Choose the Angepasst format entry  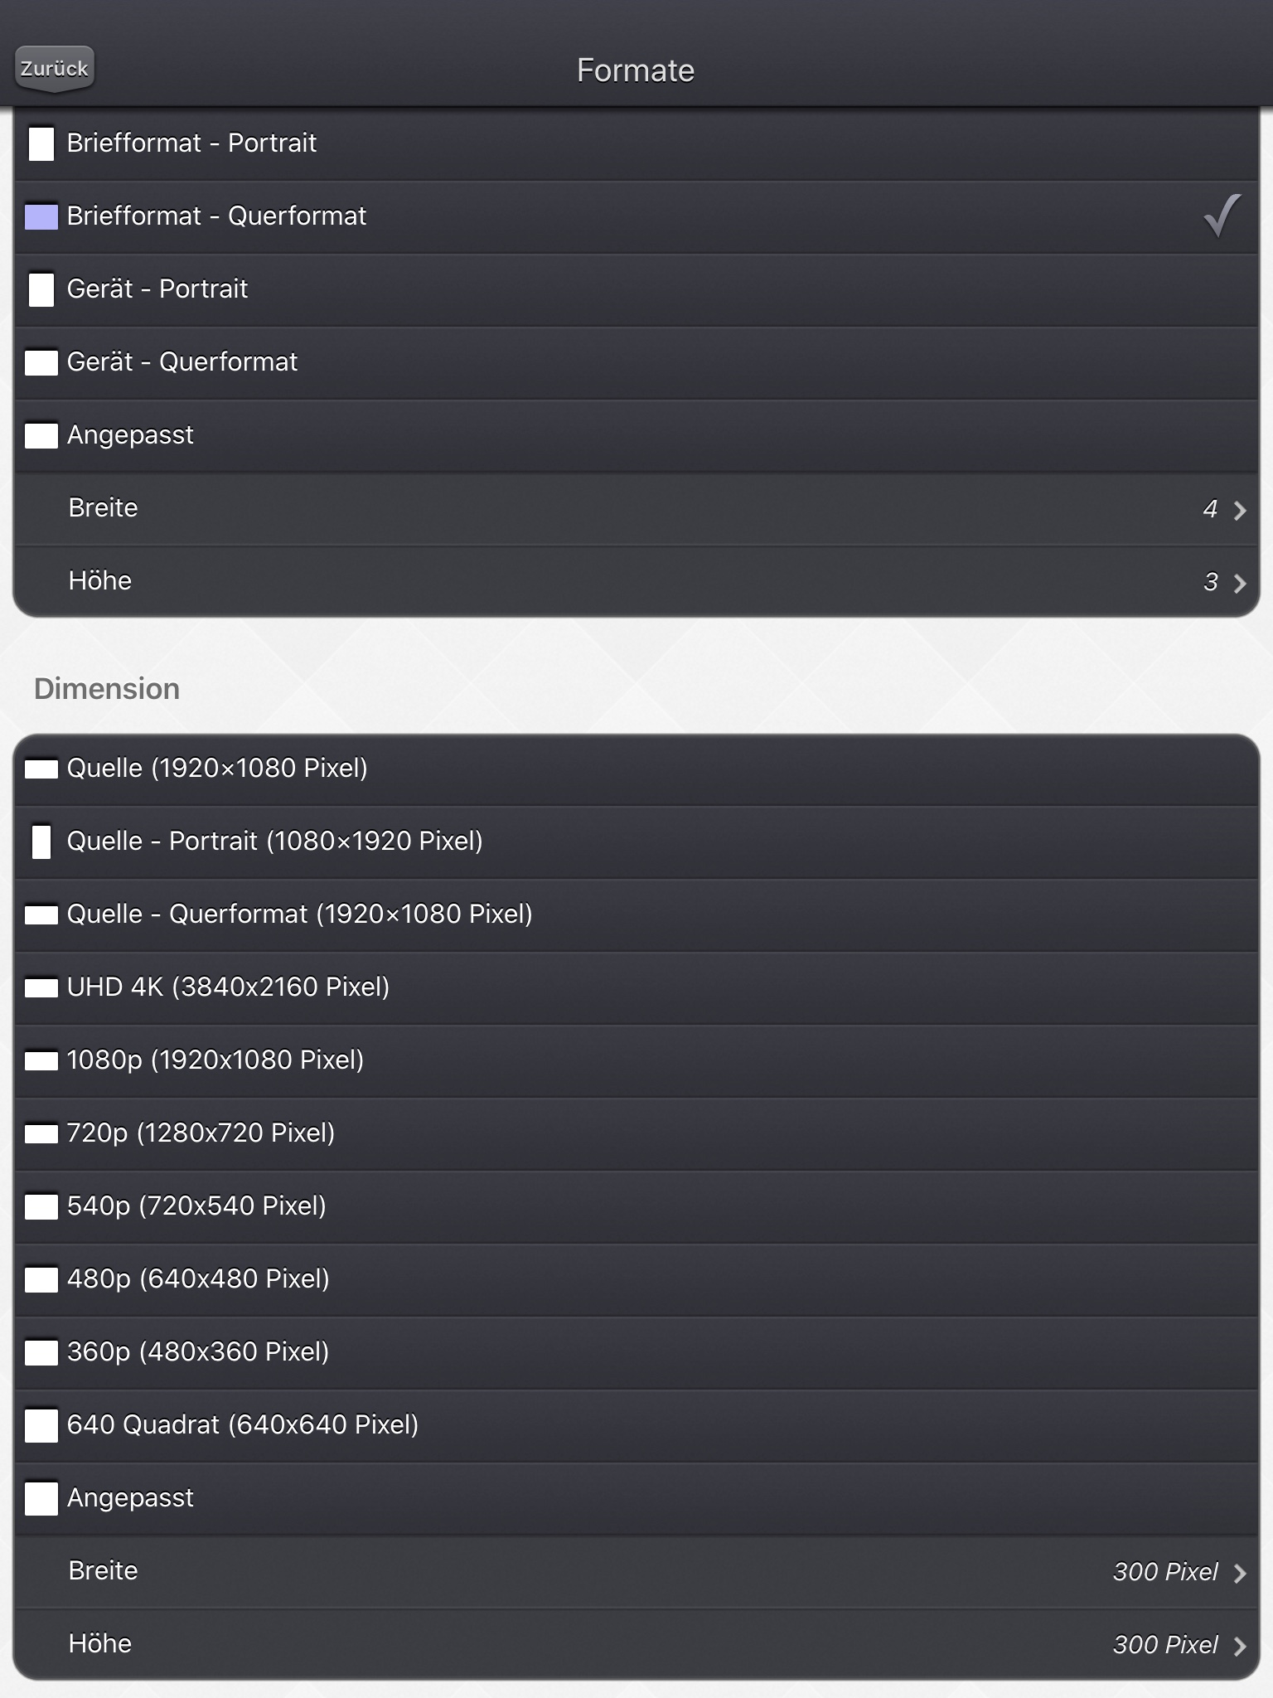point(636,435)
